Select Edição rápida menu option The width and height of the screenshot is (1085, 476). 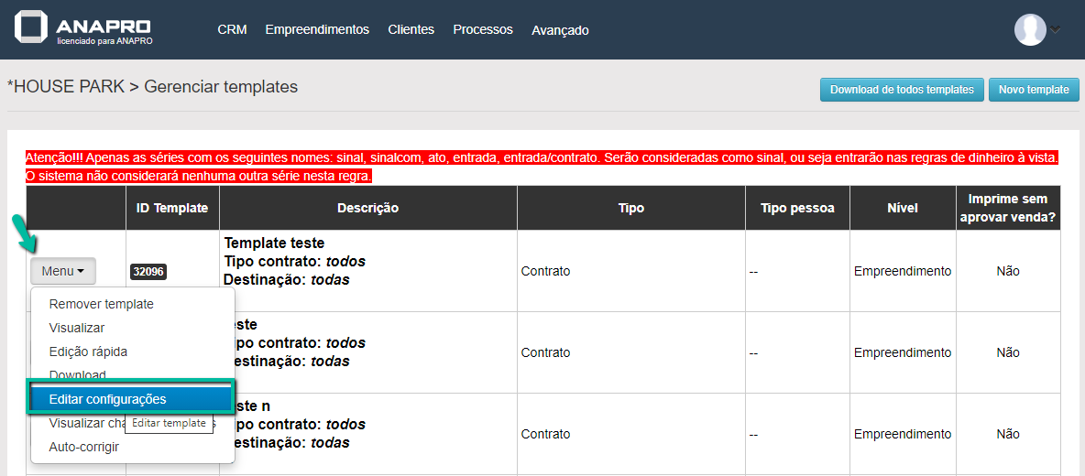[x=88, y=352]
